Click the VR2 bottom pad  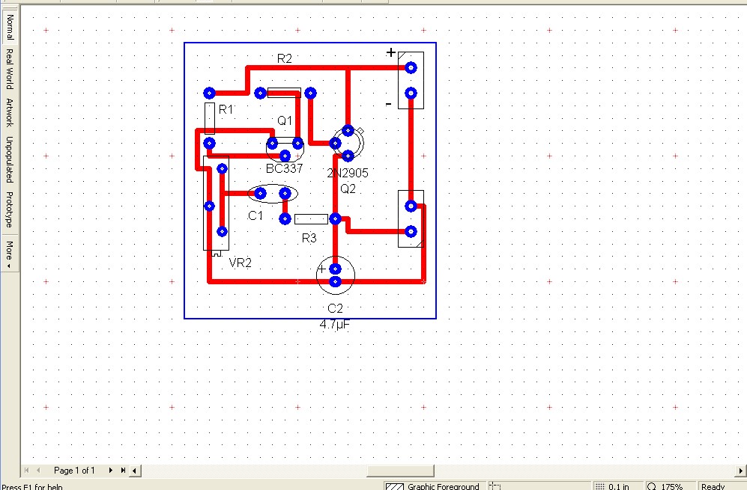point(222,231)
